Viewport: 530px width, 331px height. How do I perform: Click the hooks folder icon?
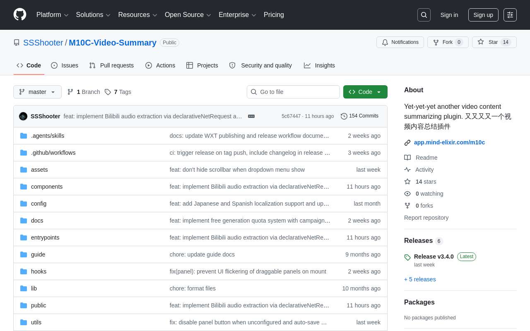point(24,271)
